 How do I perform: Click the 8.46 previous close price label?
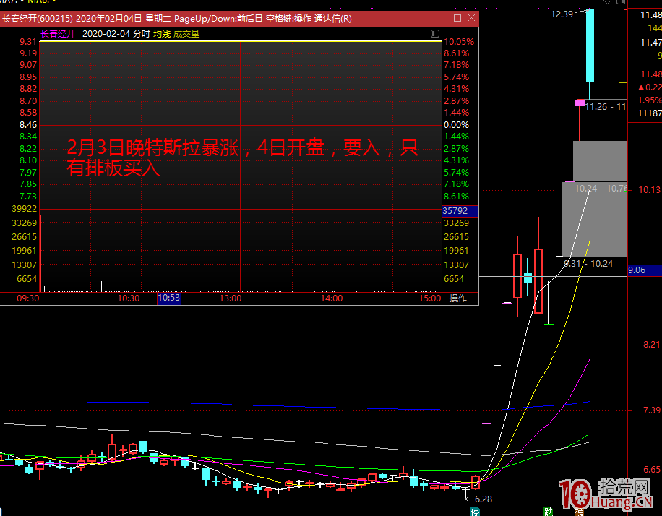tap(28, 125)
